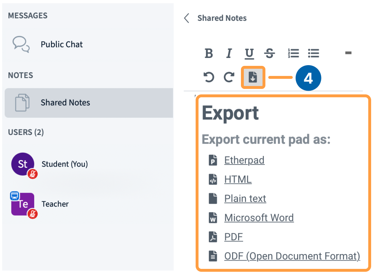Select the Teacher user entry
The image size is (374, 275).
[89, 204]
